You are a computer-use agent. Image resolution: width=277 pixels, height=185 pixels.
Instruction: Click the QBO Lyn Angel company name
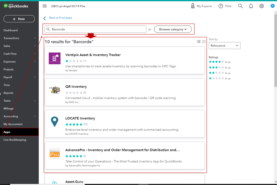[68, 6]
